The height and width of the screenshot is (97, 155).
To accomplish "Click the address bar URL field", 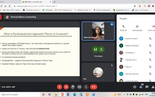I will point(73,6).
